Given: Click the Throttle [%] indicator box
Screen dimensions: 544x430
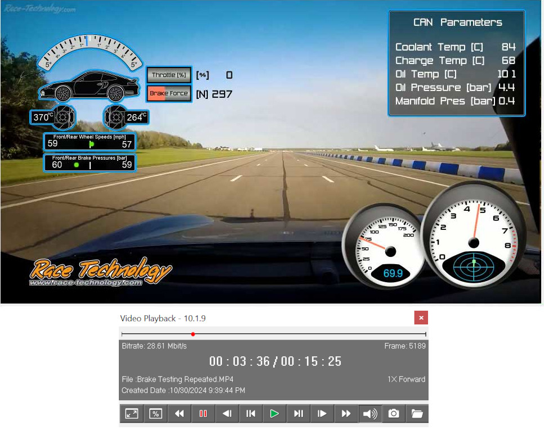Looking at the screenshot, I should 169,75.
